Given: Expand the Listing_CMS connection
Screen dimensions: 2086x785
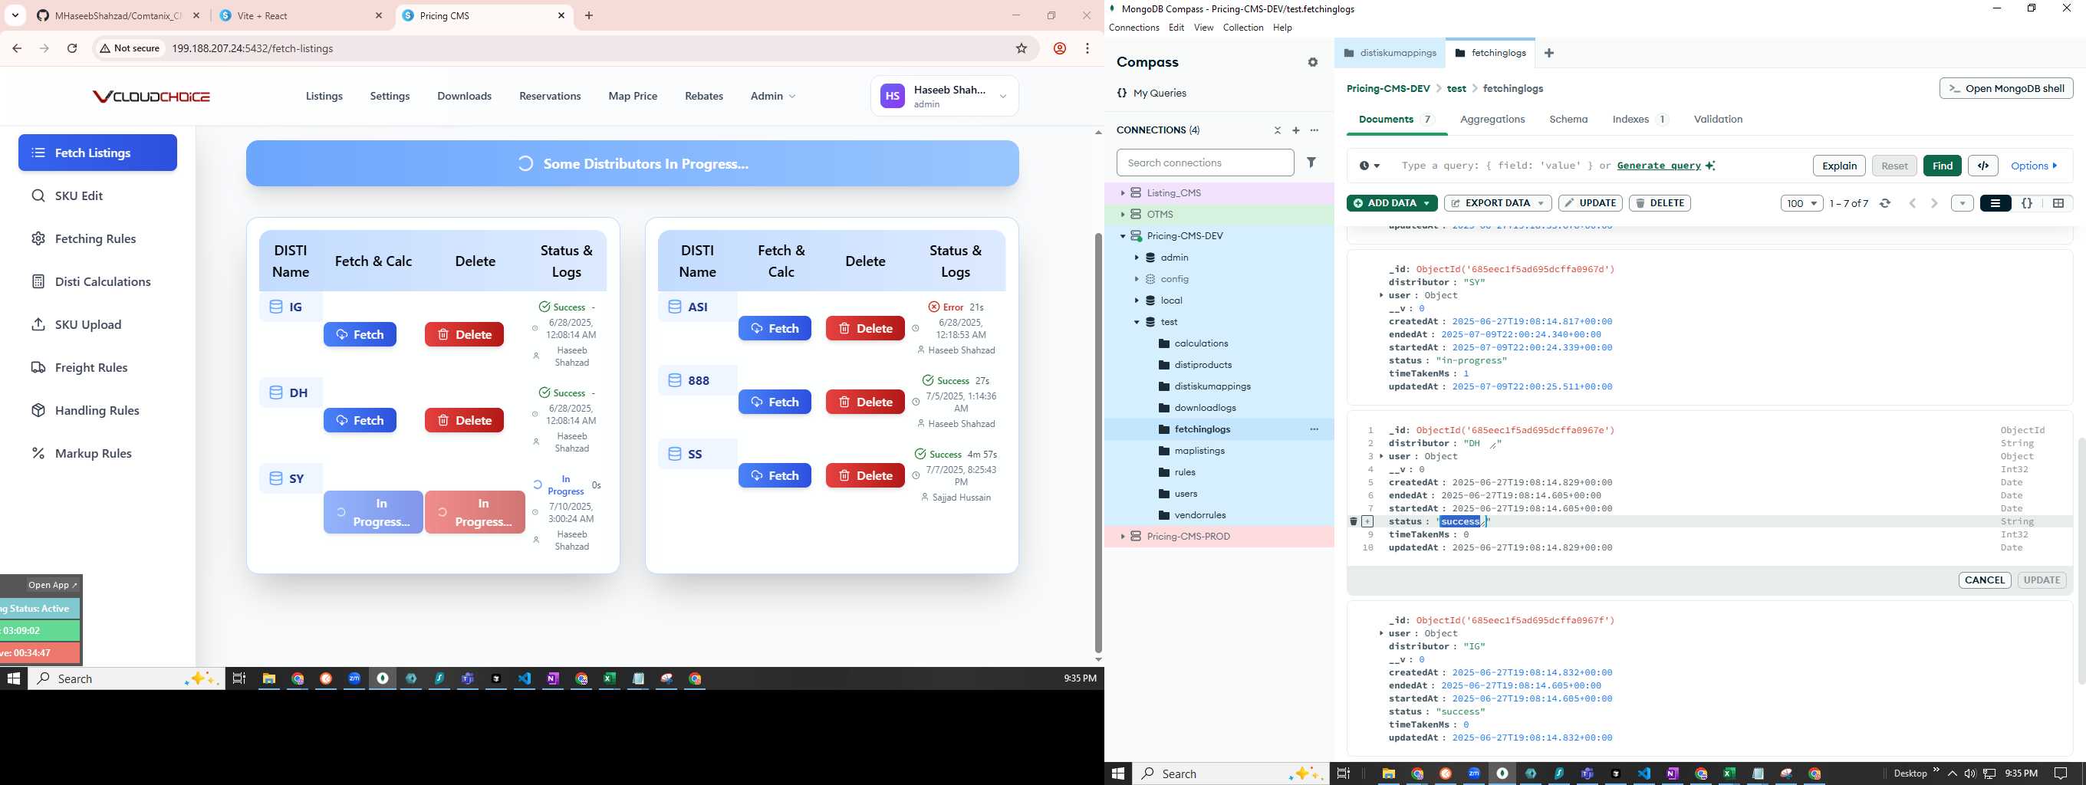Looking at the screenshot, I should pyautogui.click(x=1122, y=193).
